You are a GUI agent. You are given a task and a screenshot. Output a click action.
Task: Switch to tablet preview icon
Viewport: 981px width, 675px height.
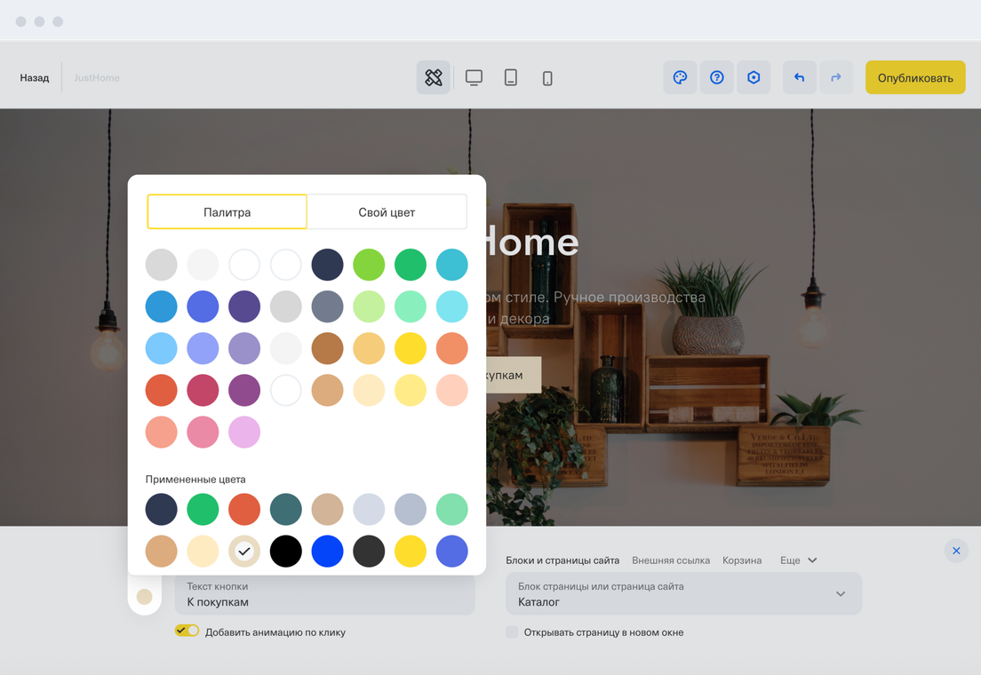click(x=511, y=77)
